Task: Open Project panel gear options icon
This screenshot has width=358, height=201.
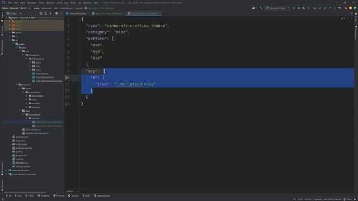Action: (56, 13)
